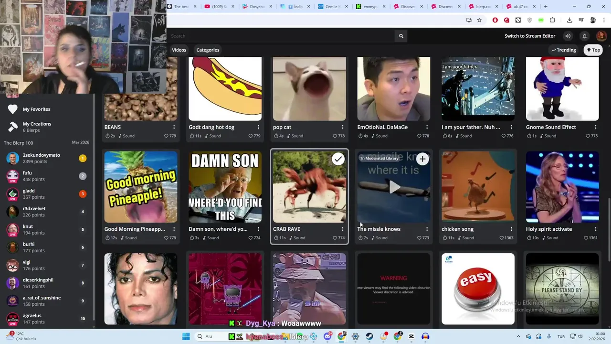This screenshot has width=611, height=344.
Task: Sort sounds by Trending
Action: click(563, 50)
